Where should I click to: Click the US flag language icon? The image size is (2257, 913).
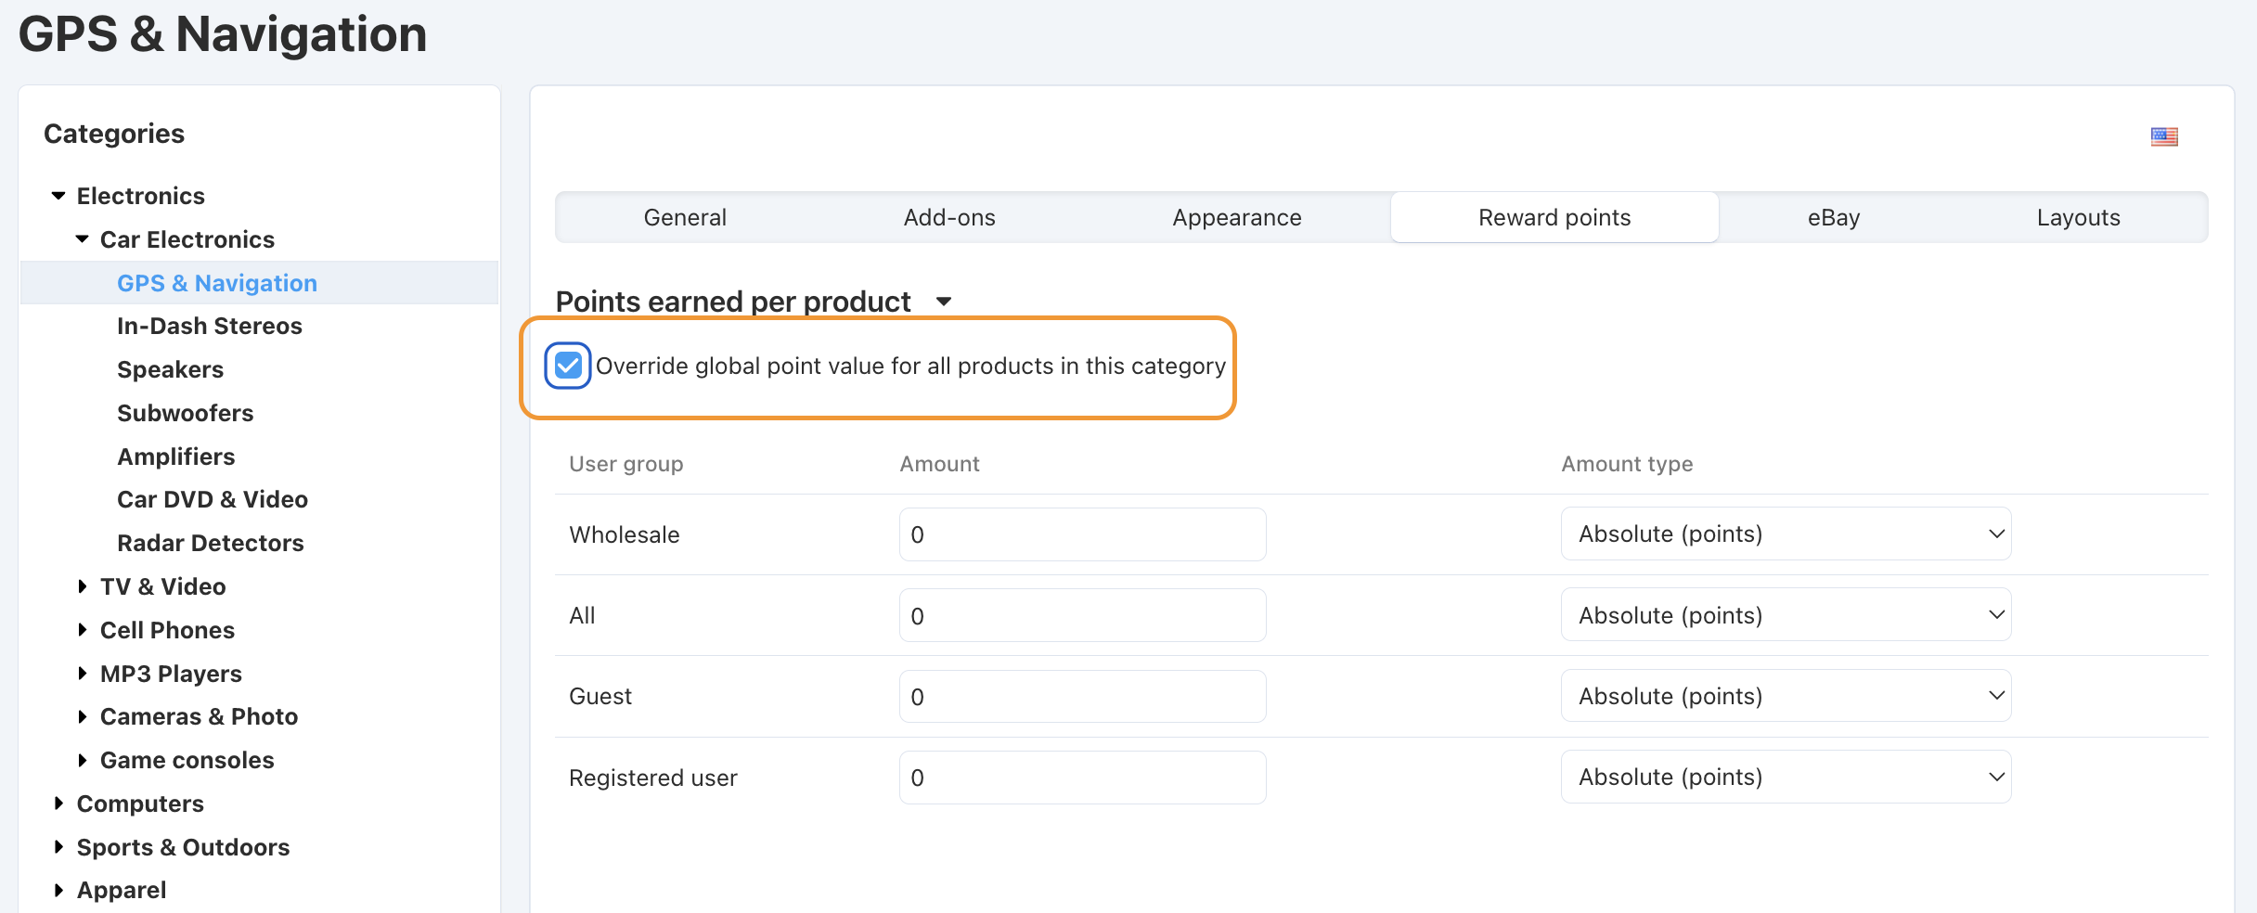point(2164,136)
